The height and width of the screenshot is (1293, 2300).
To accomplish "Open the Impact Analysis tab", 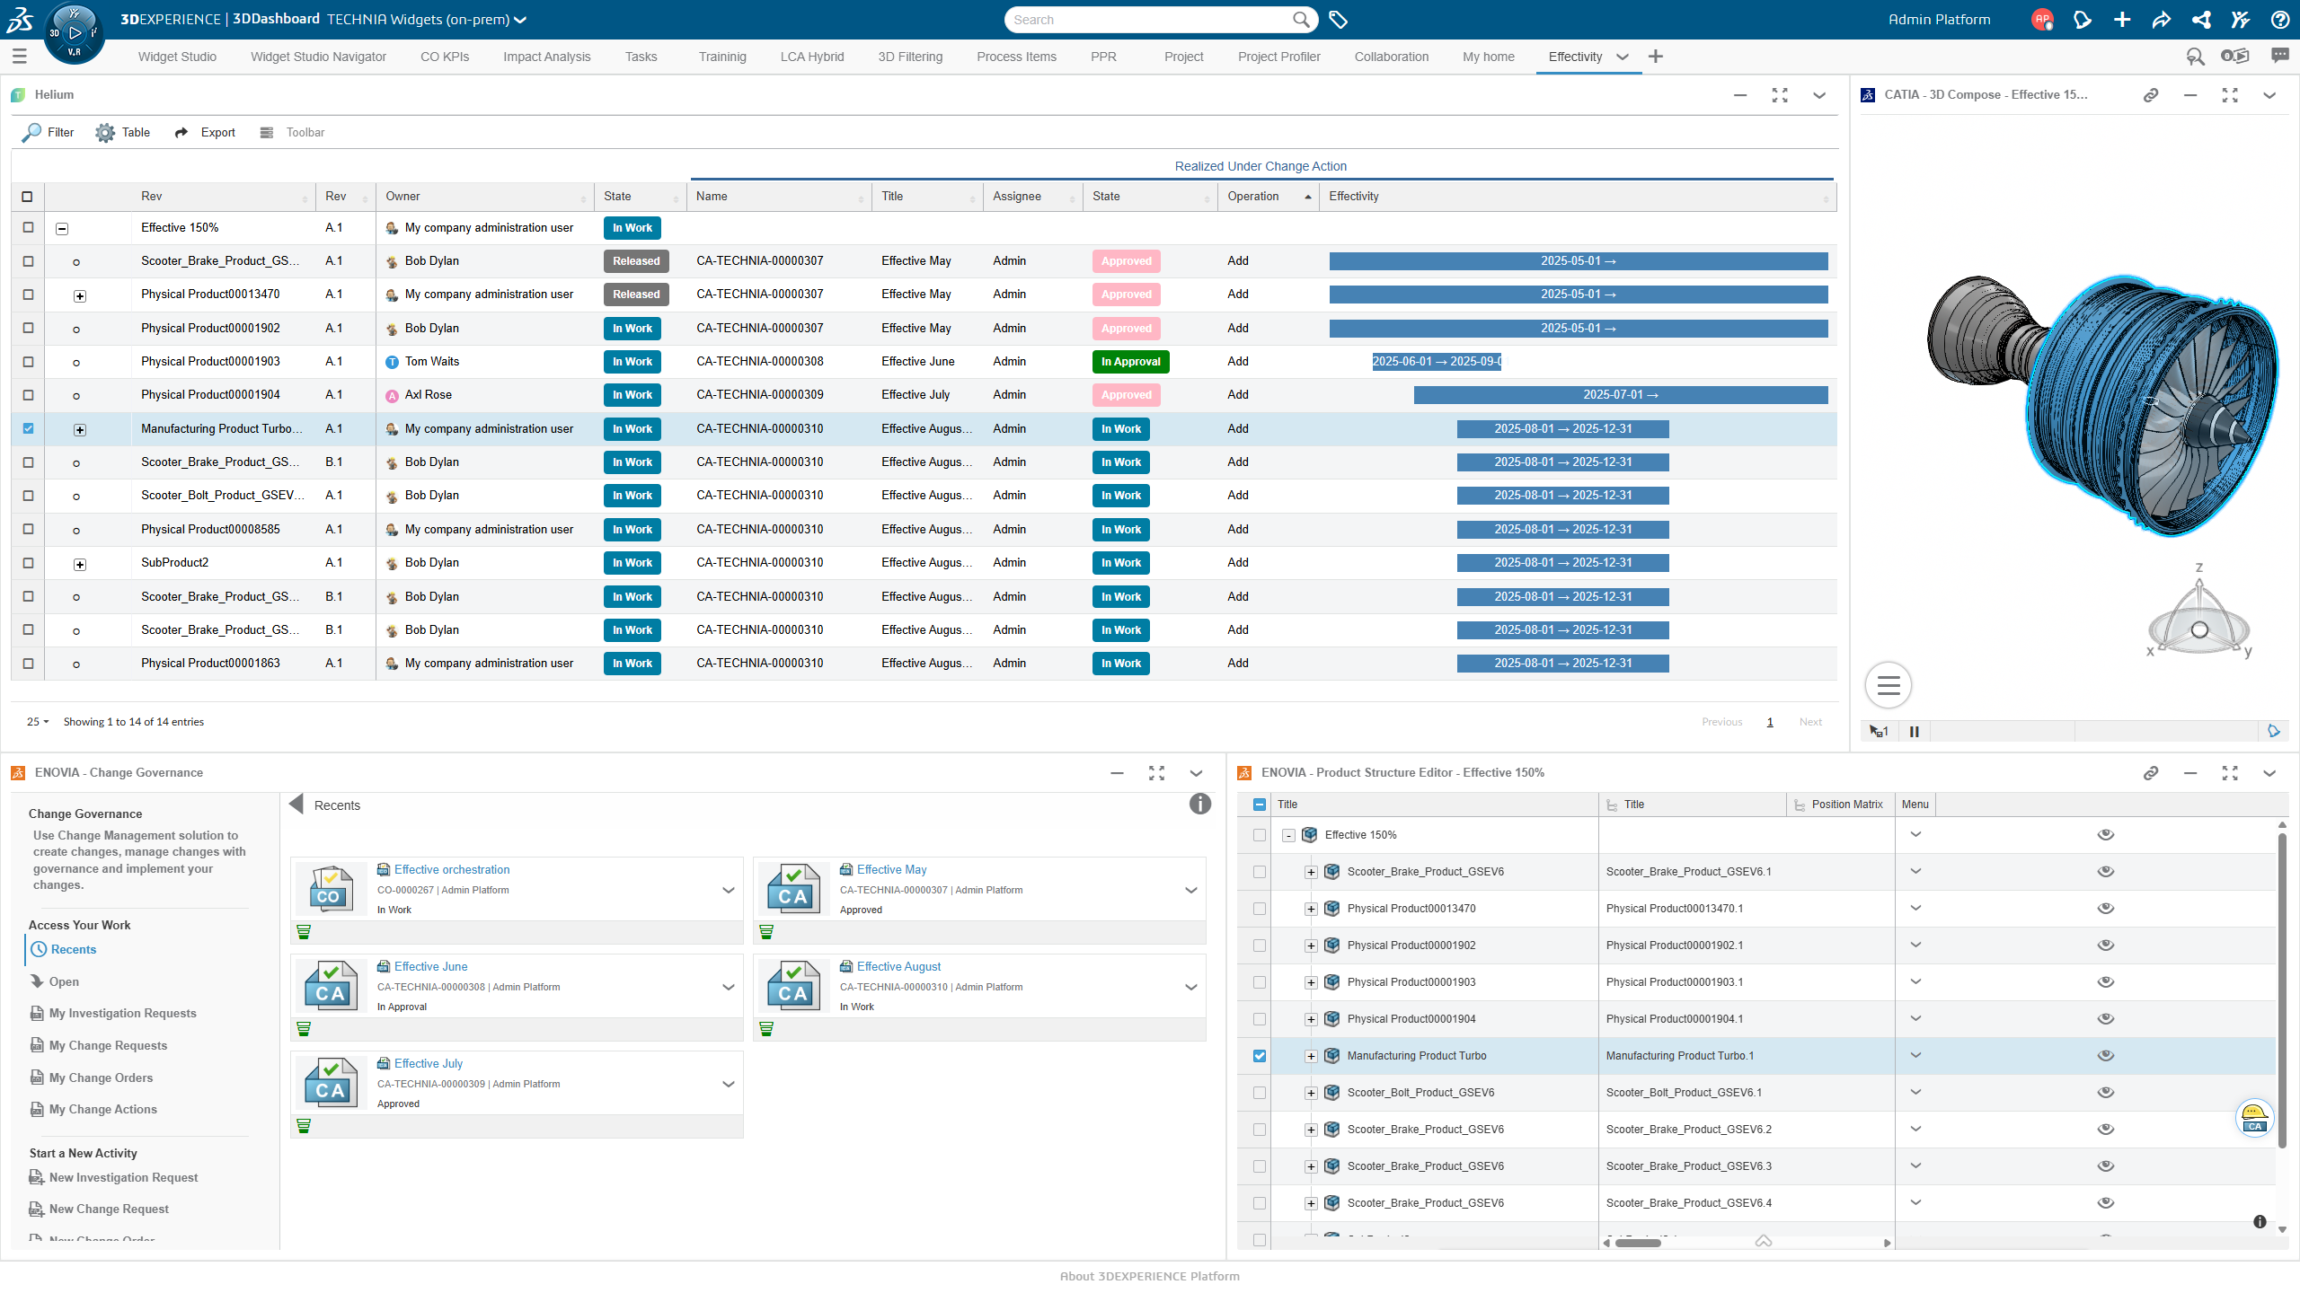I will pyautogui.click(x=546, y=57).
